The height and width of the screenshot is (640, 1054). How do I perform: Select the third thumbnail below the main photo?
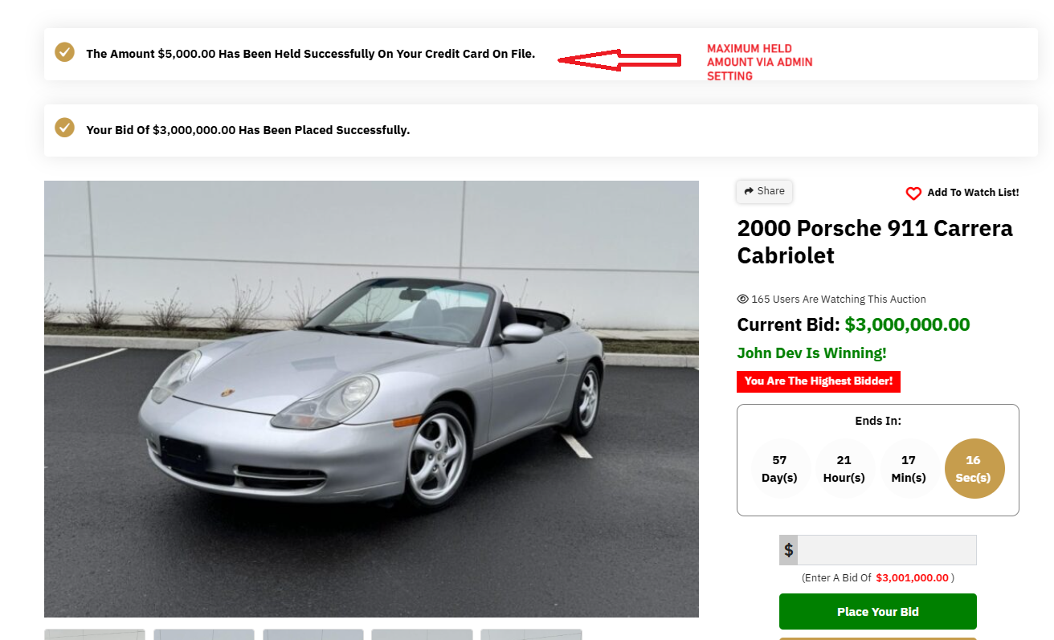coord(313,634)
